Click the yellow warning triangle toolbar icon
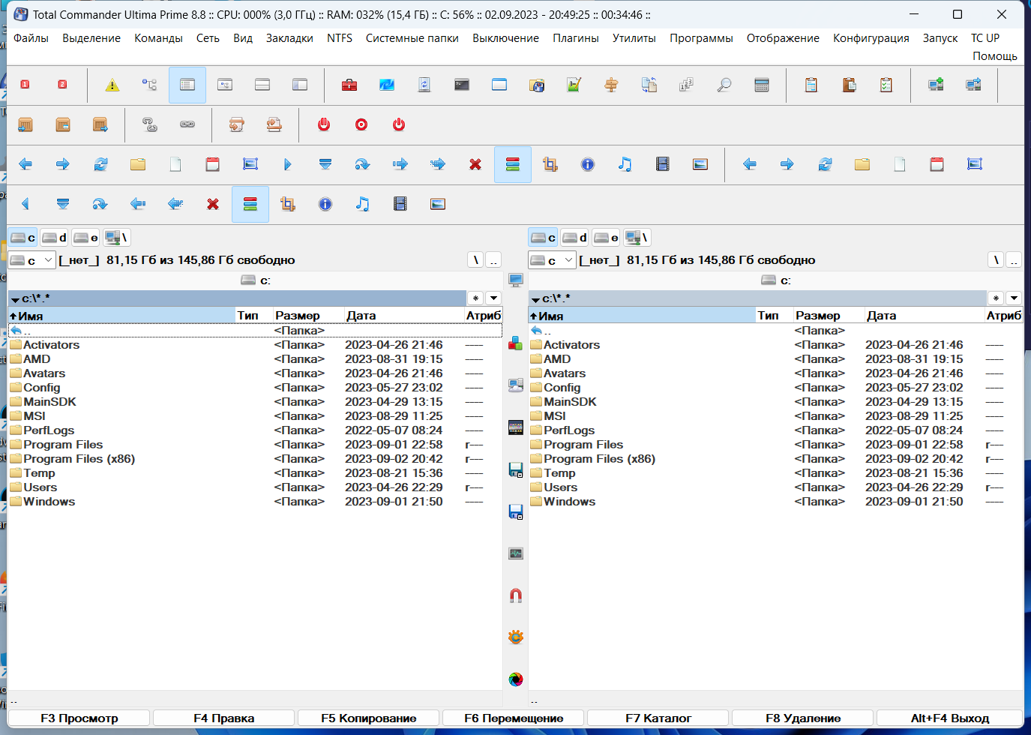This screenshot has height=735, width=1031. click(x=112, y=85)
